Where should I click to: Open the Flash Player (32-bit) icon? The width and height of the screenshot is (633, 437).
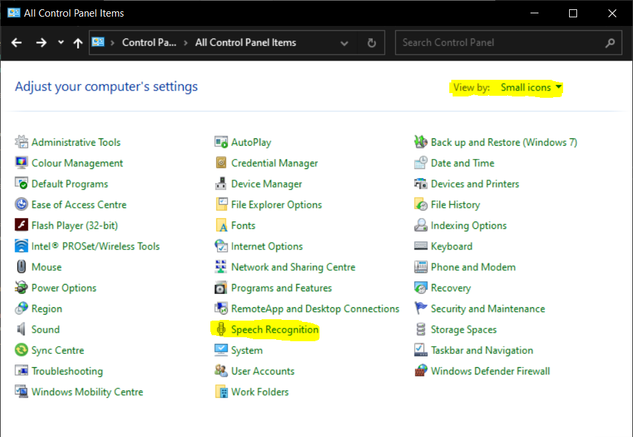pos(21,225)
